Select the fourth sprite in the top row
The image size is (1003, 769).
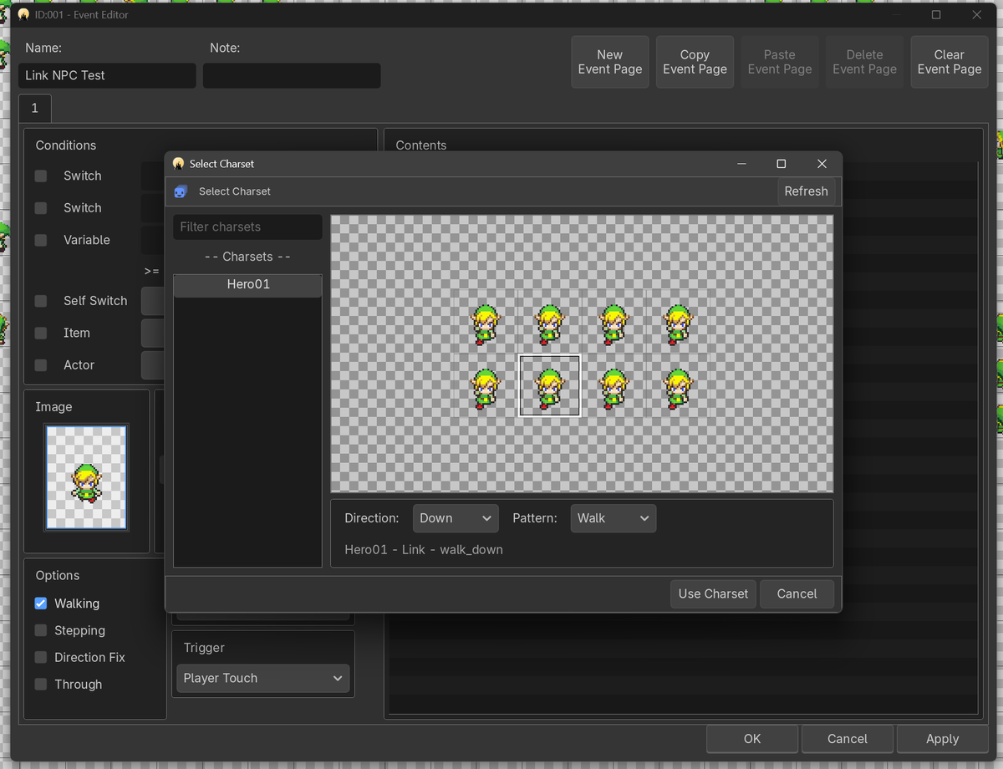pos(677,324)
